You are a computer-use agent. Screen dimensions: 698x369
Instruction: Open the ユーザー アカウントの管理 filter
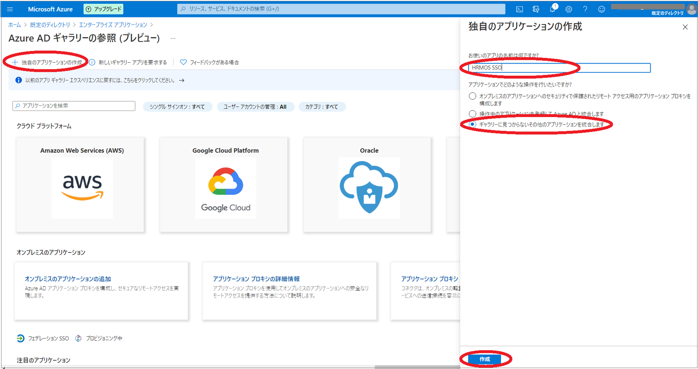pos(255,107)
